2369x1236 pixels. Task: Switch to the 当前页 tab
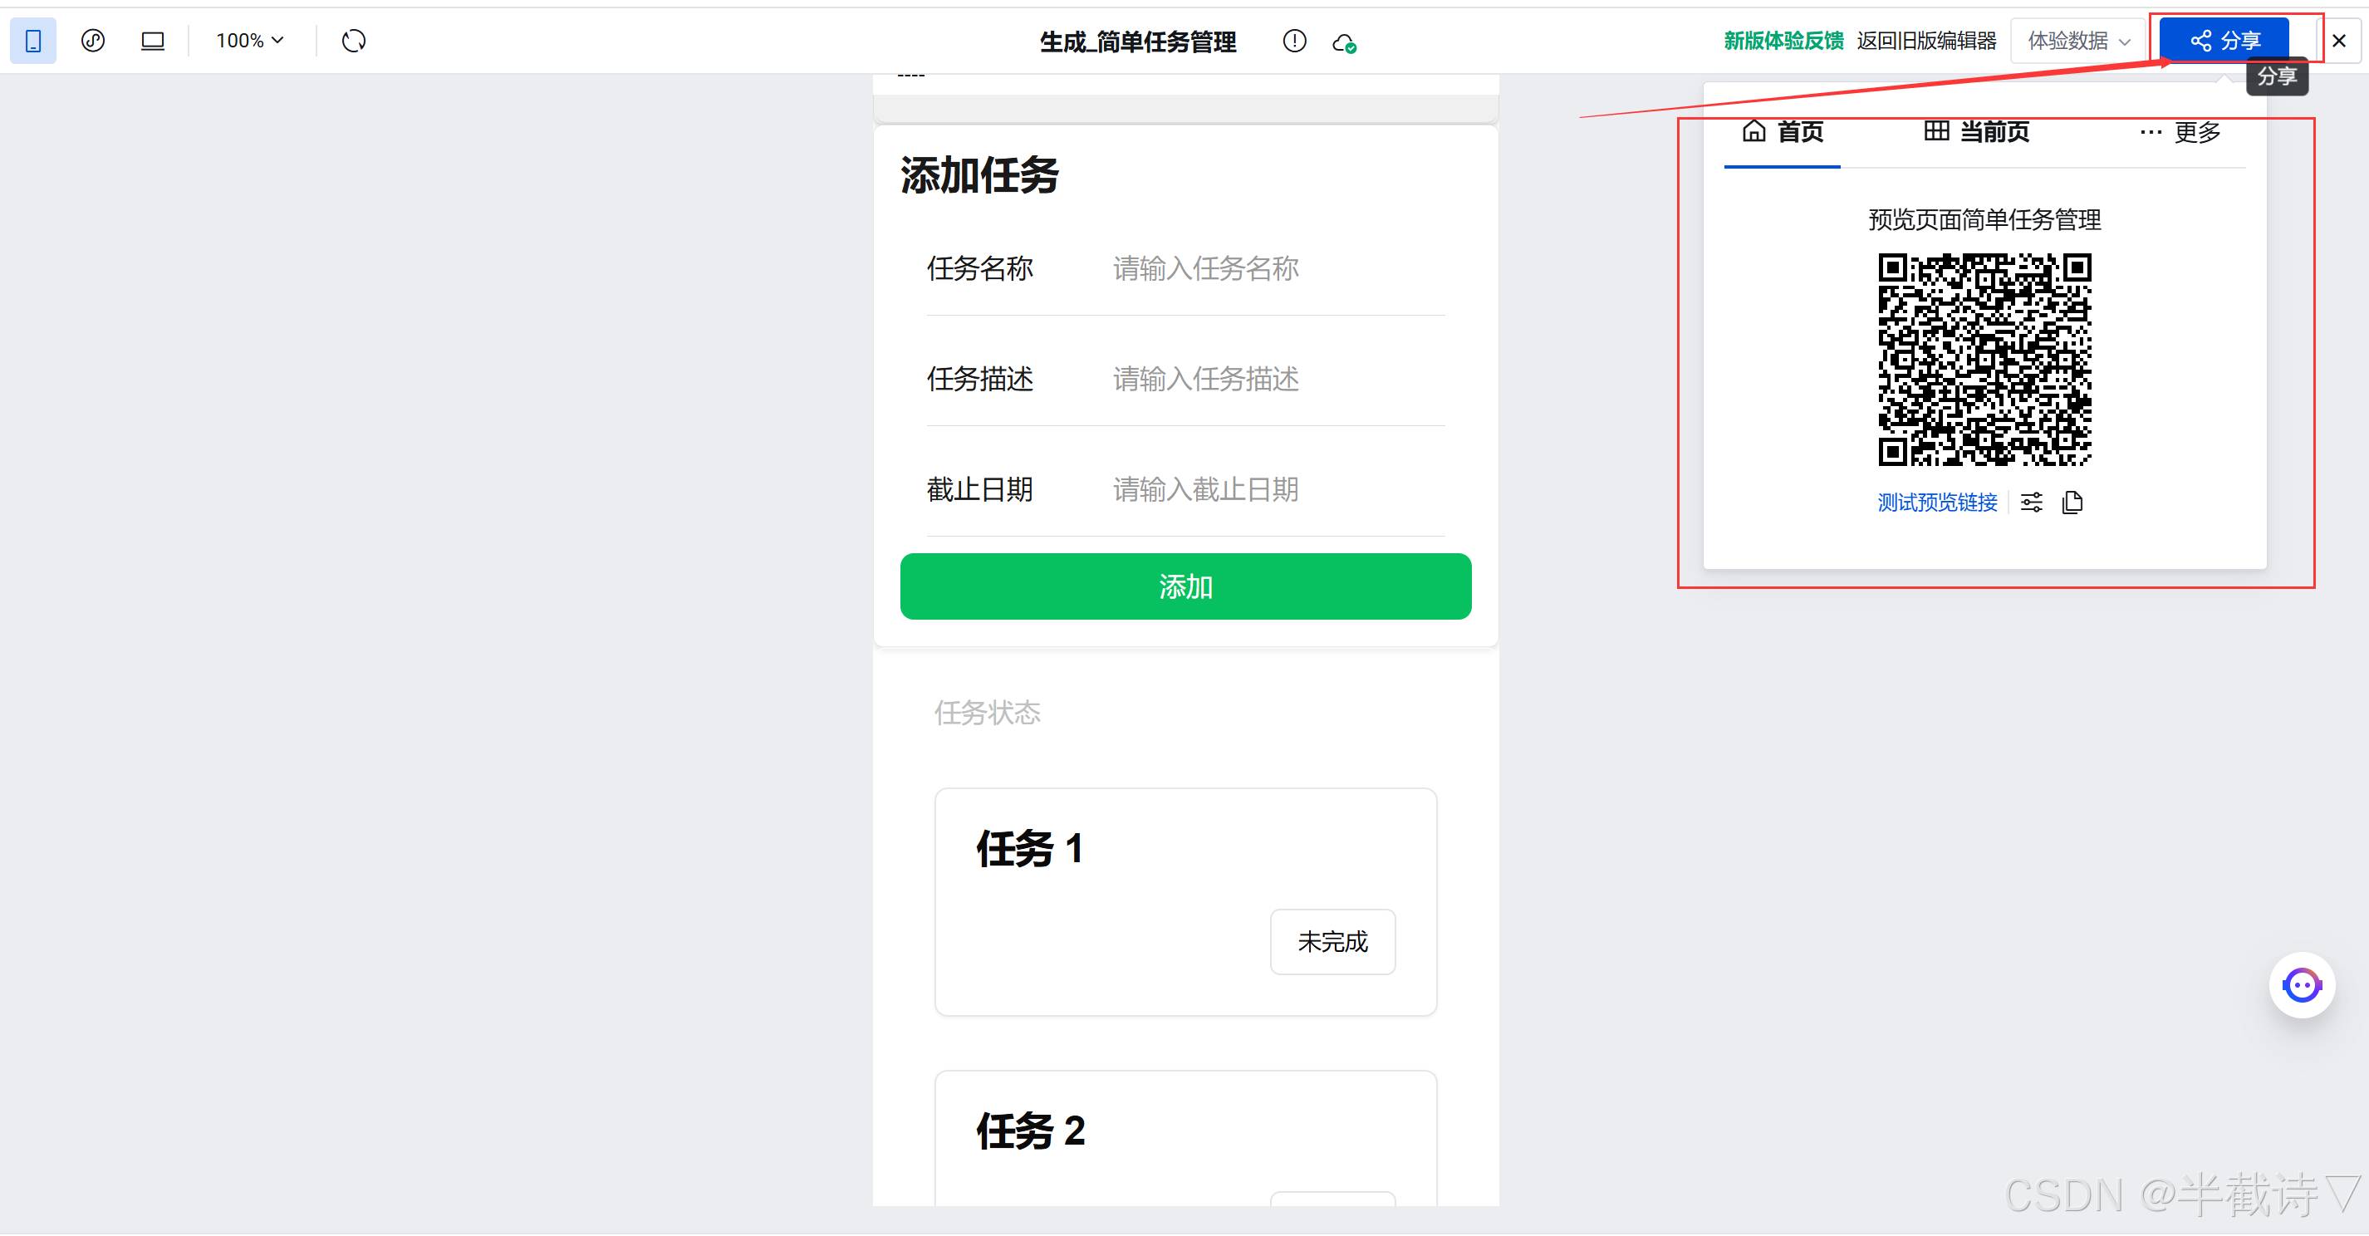point(1976,132)
